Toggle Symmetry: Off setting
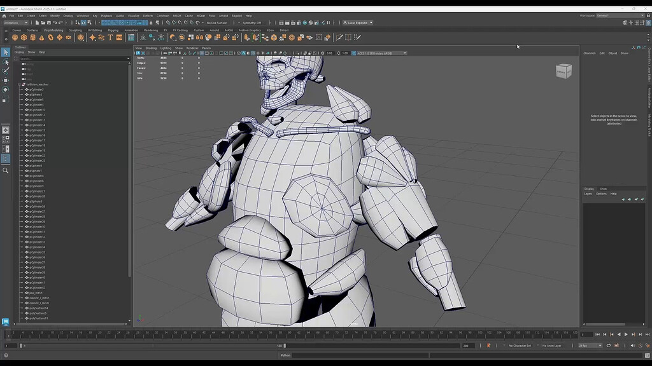The image size is (652, 366). point(252,23)
